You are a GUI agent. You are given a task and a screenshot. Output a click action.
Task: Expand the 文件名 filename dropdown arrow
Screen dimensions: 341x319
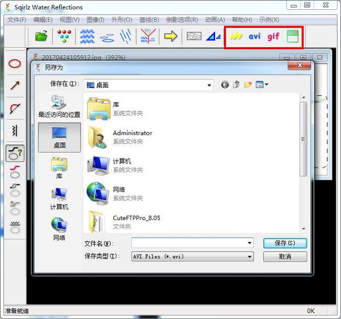pos(250,243)
